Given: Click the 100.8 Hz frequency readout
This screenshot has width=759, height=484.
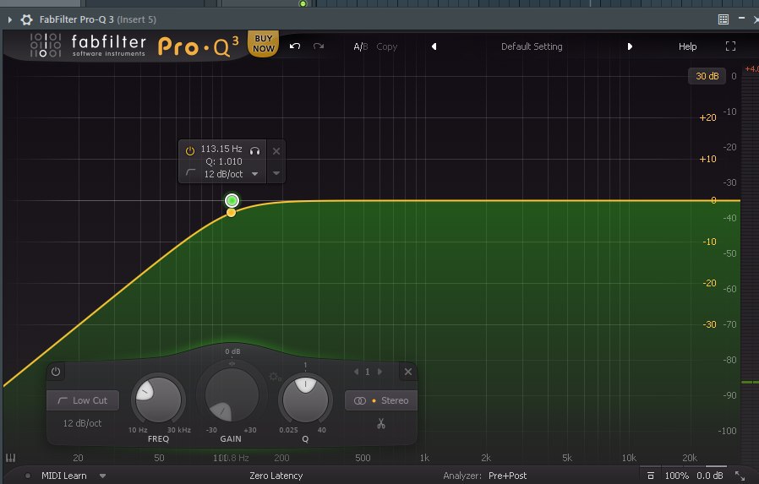Looking at the screenshot, I should (x=231, y=458).
